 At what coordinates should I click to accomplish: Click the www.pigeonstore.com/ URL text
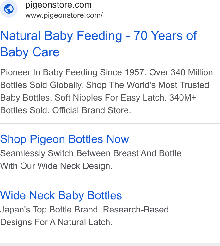[64, 15]
